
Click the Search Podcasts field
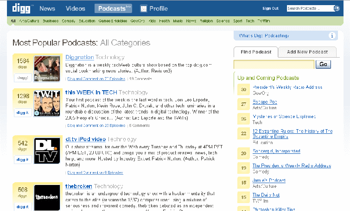click(310, 8)
